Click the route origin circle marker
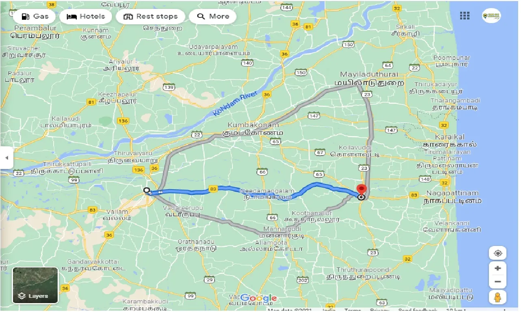Screen dimensions: 521x312 pos(147,190)
